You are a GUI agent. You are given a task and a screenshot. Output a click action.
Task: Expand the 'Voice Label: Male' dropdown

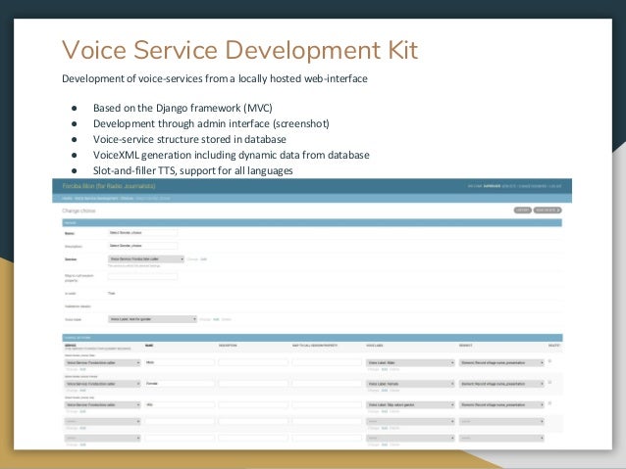point(409,362)
